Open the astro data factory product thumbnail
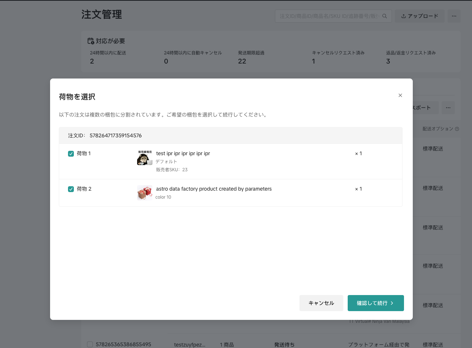The width and height of the screenshot is (472, 348). (145, 193)
